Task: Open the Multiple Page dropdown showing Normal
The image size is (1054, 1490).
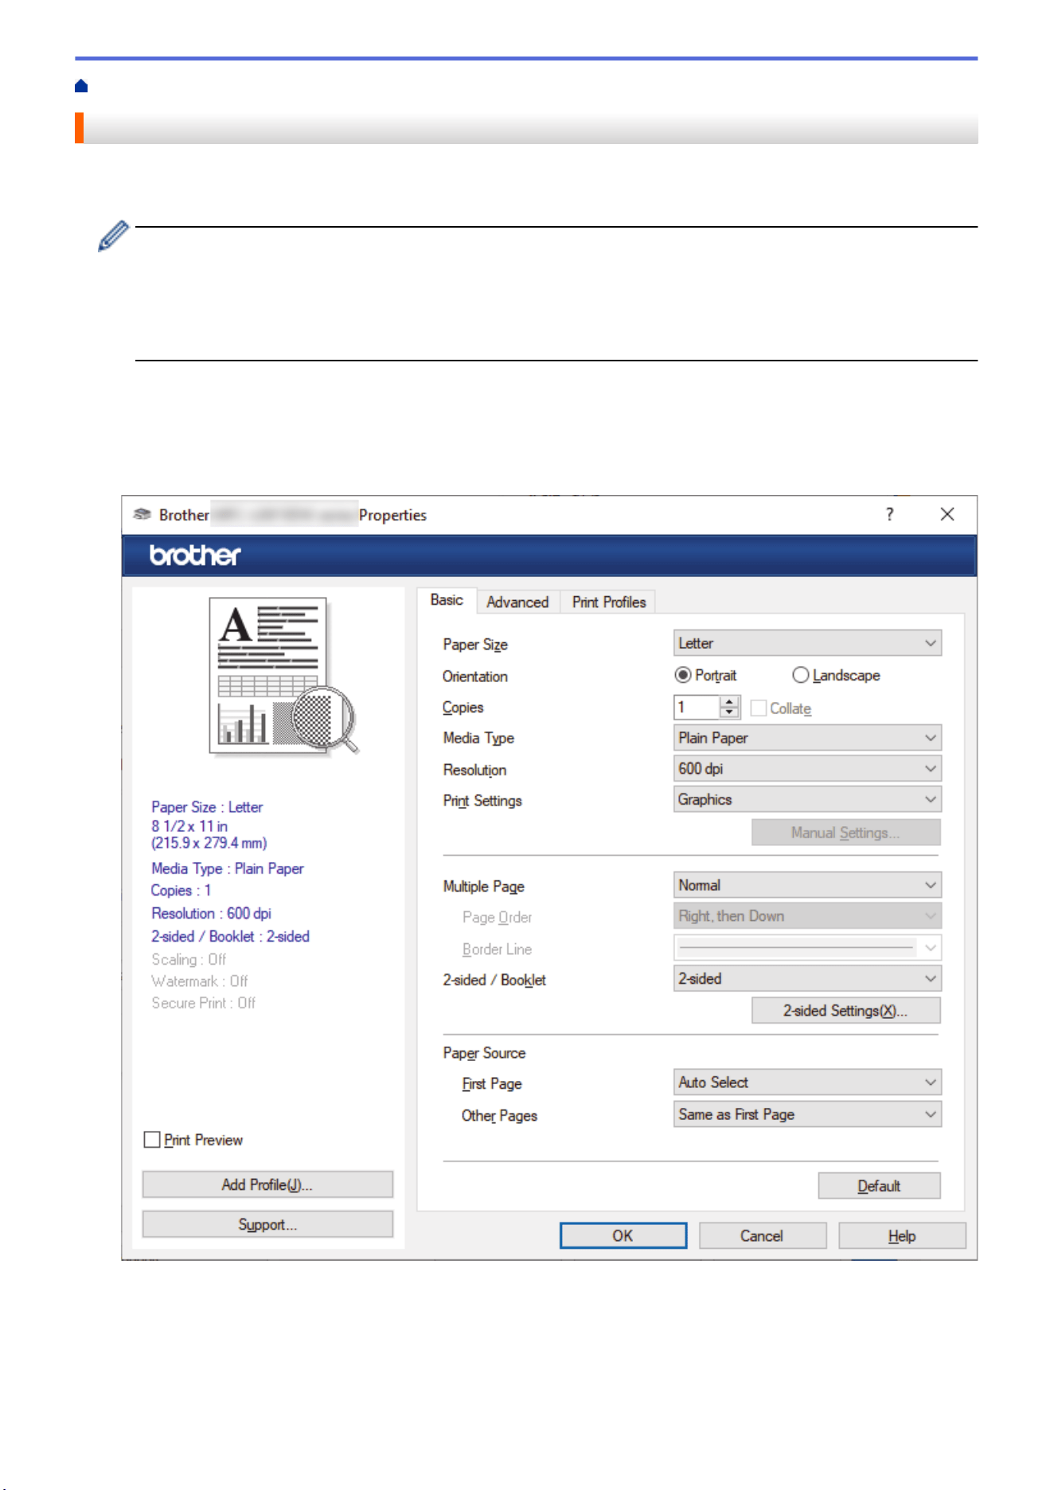Action: tap(807, 885)
